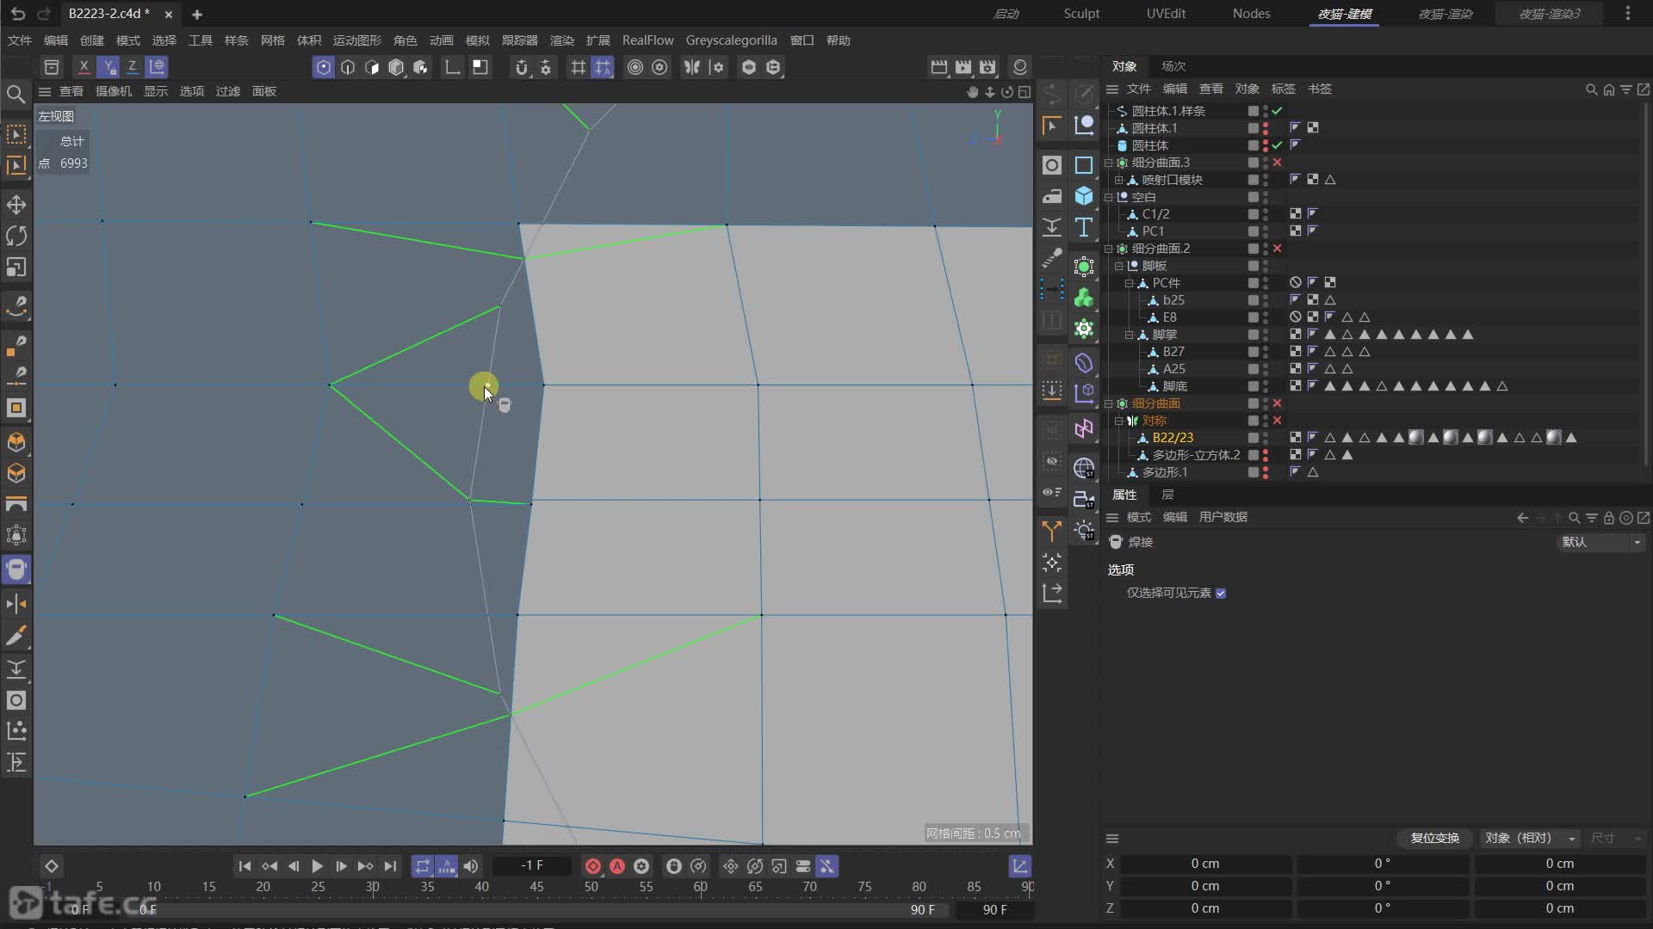Open the 网格 menu
The width and height of the screenshot is (1653, 929).
tap(272, 40)
